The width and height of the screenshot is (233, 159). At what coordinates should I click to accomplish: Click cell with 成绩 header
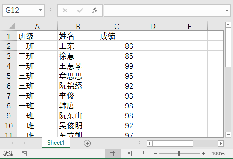[117, 36]
